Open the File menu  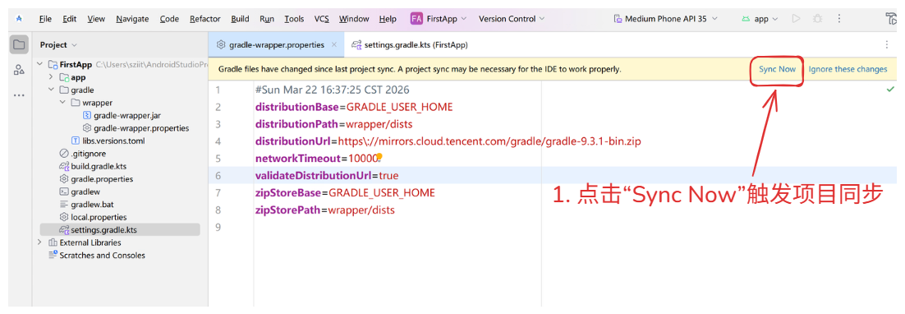(x=45, y=18)
